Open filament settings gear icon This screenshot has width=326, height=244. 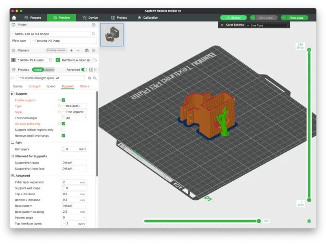pos(94,50)
